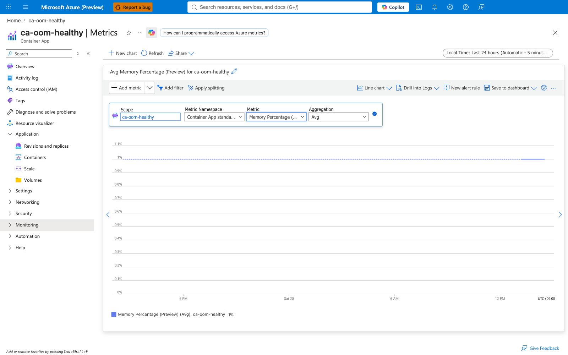Viewport: 568px width, 355px height.
Task: Open the Memory Percentage metric dropdown
Action: click(x=276, y=117)
